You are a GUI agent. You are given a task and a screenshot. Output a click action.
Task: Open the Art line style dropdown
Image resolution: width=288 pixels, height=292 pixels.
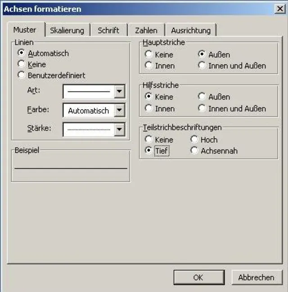click(x=119, y=92)
